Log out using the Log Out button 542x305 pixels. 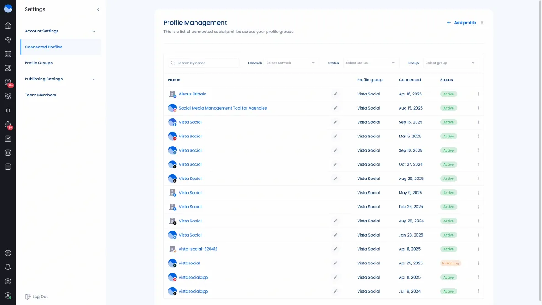[36, 296]
